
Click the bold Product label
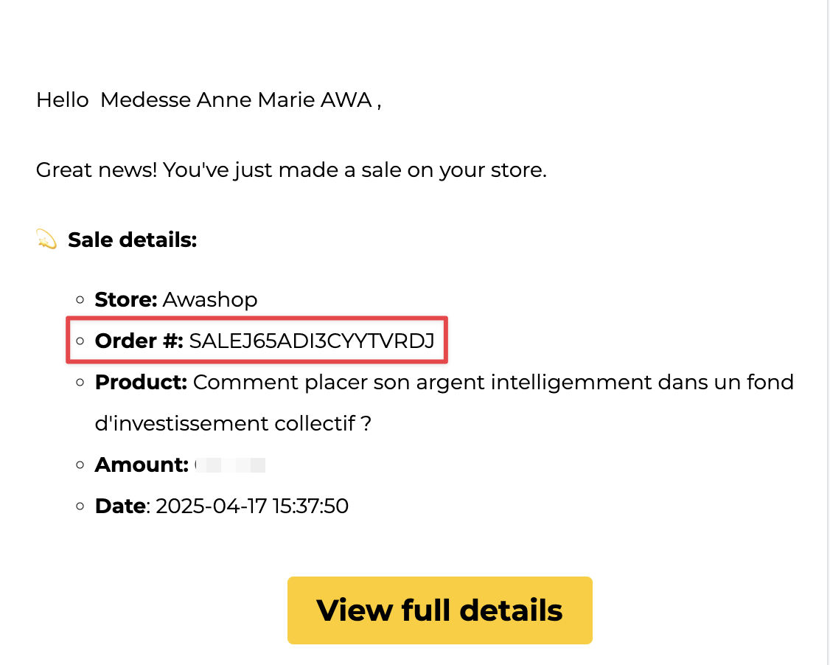point(141,383)
